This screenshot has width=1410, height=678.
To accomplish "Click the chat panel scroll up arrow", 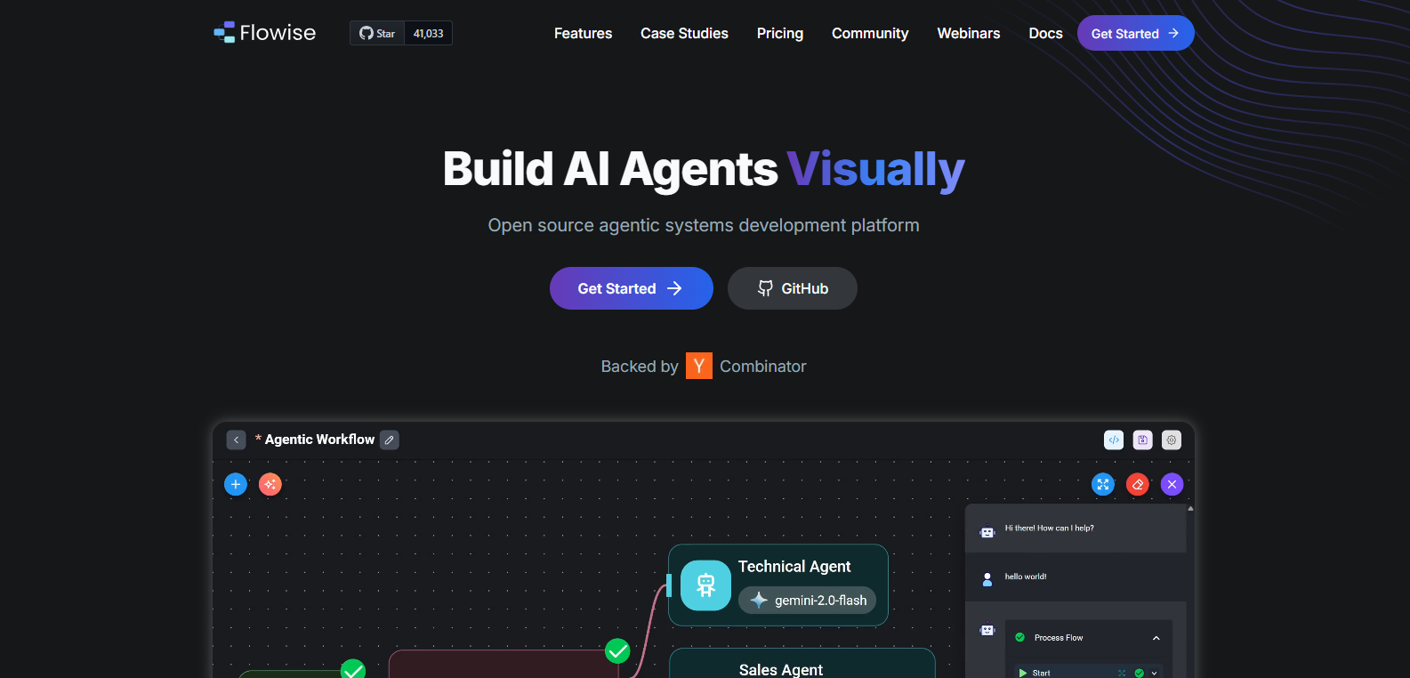I will coord(1190,509).
